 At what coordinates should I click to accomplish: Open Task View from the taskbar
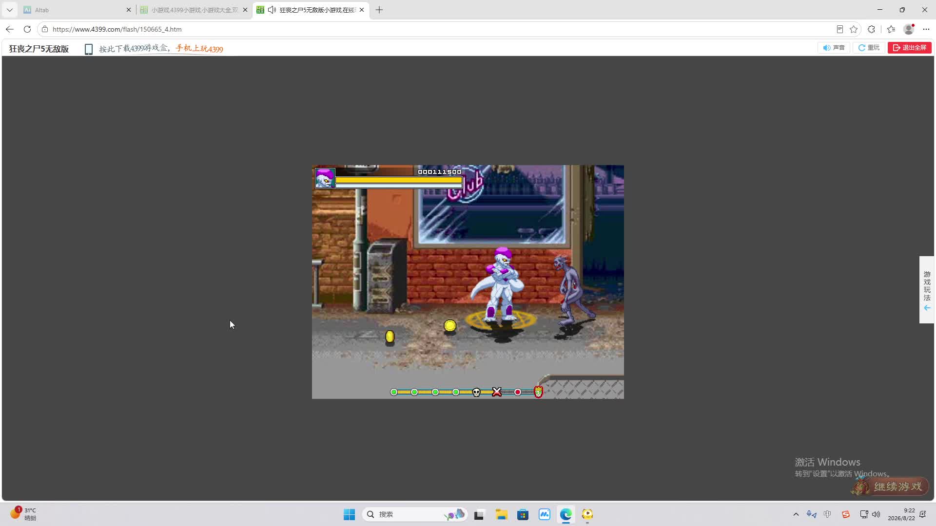(x=479, y=514)
